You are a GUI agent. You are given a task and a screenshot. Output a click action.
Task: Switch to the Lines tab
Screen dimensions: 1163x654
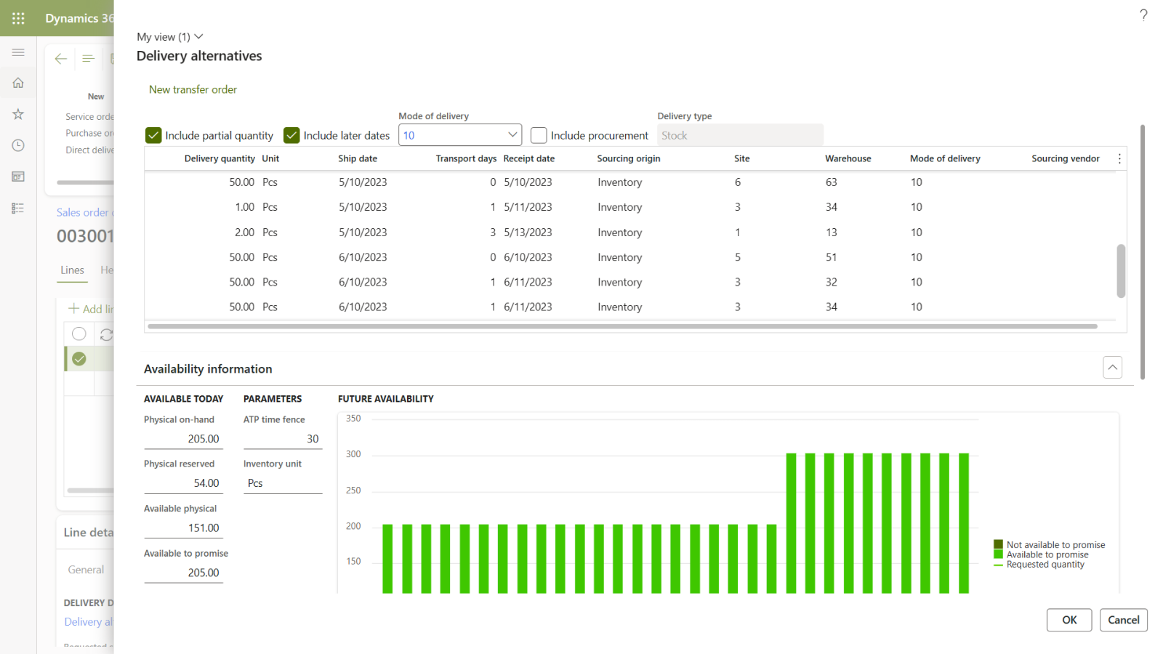point(72,270)
